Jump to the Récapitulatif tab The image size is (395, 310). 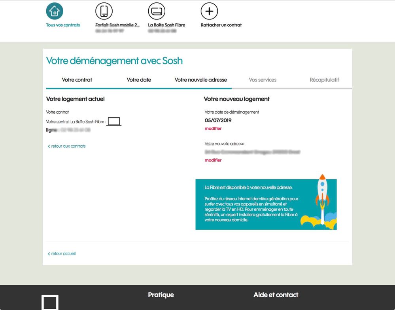click(x=324, y=80)
